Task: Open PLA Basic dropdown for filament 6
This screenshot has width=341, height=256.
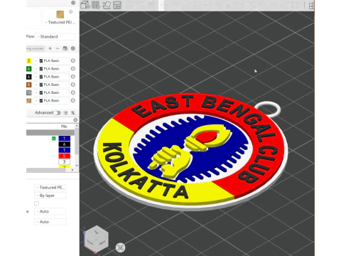Action: [x=51, y=77]
